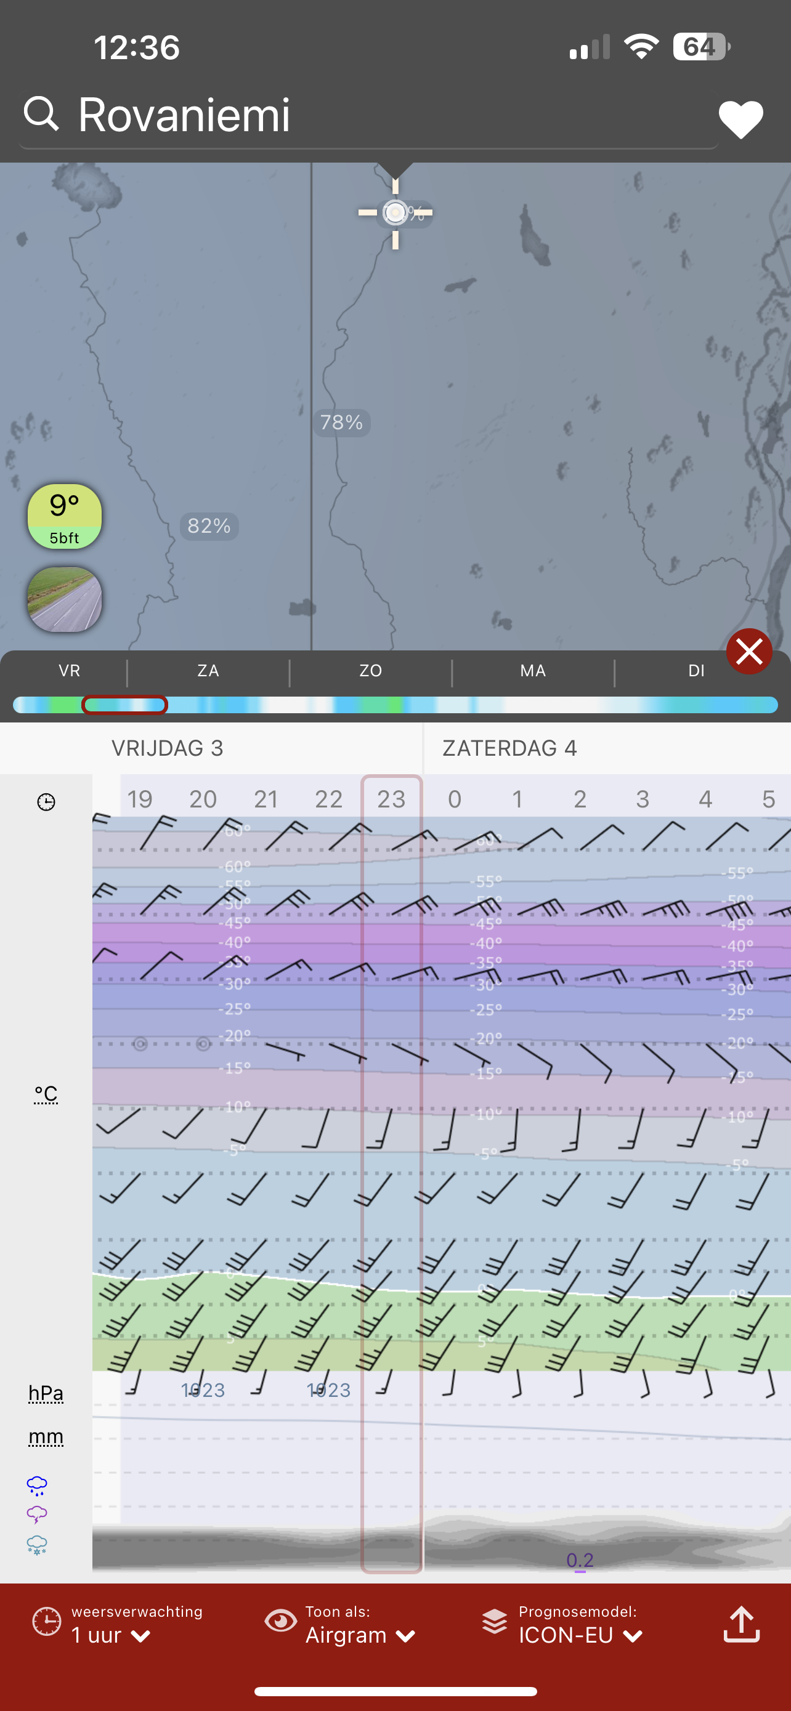791x1711 pixels.
Task: Tap the search magnifier icon
Action: [x=41, y=113]
